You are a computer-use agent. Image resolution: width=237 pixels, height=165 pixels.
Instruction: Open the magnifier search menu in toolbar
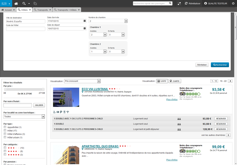(24, 3)
